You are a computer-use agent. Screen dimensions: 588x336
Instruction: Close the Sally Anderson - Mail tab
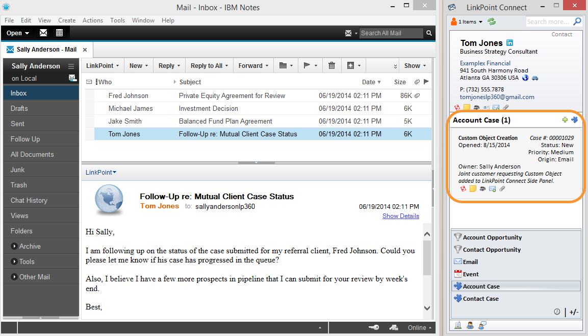click(x=85, y=50)
